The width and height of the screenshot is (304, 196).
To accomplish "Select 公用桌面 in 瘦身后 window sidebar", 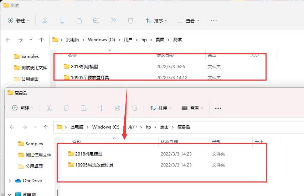I will click(30, 166).
